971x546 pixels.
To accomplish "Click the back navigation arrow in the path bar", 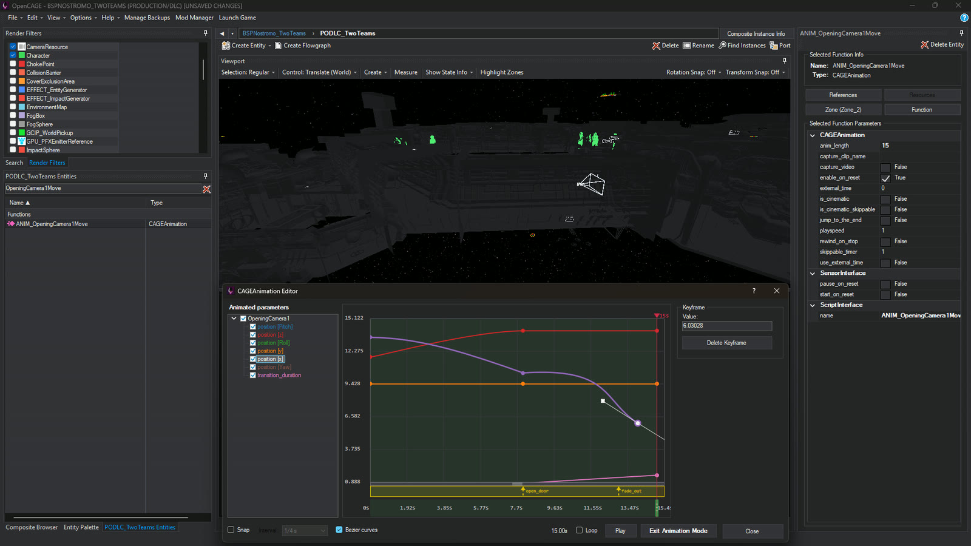I will (222, 34).
